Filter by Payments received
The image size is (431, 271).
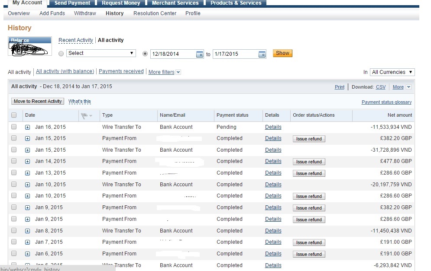(x=121, y=71)
